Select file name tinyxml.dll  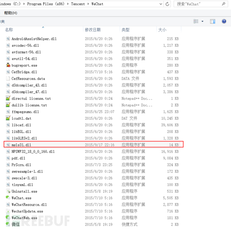22,185
